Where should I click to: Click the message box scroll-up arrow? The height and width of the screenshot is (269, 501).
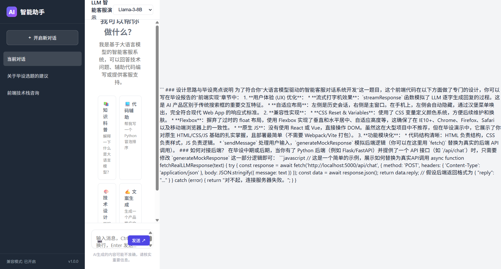point(151,233)
